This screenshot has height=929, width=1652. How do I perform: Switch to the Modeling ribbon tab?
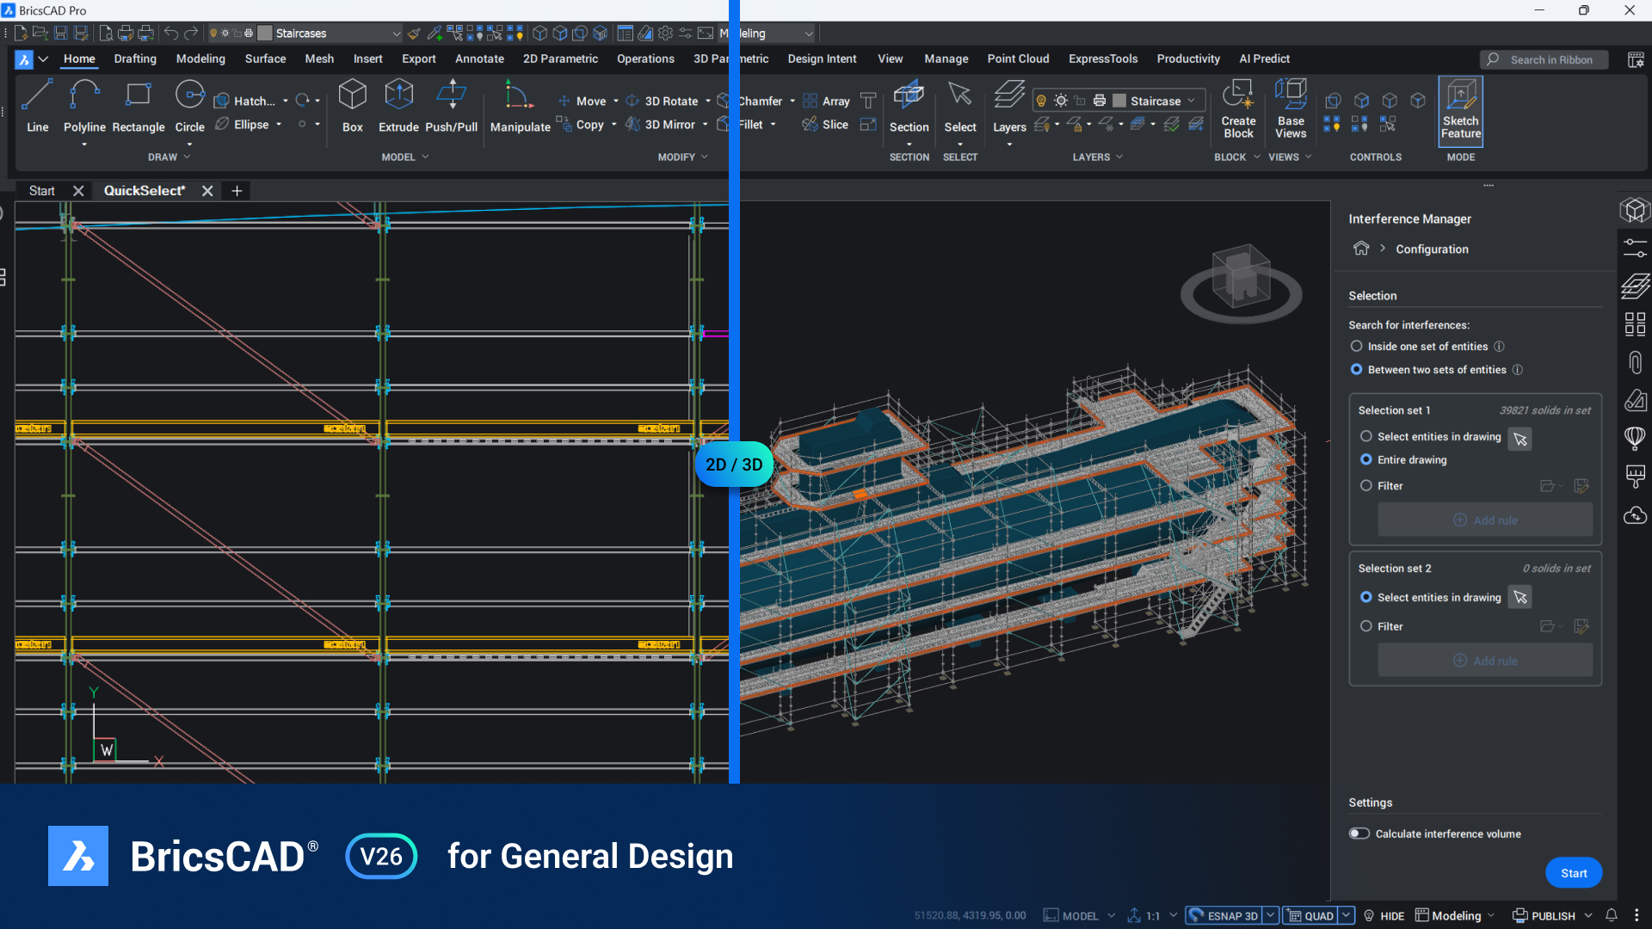click(200, 58)
